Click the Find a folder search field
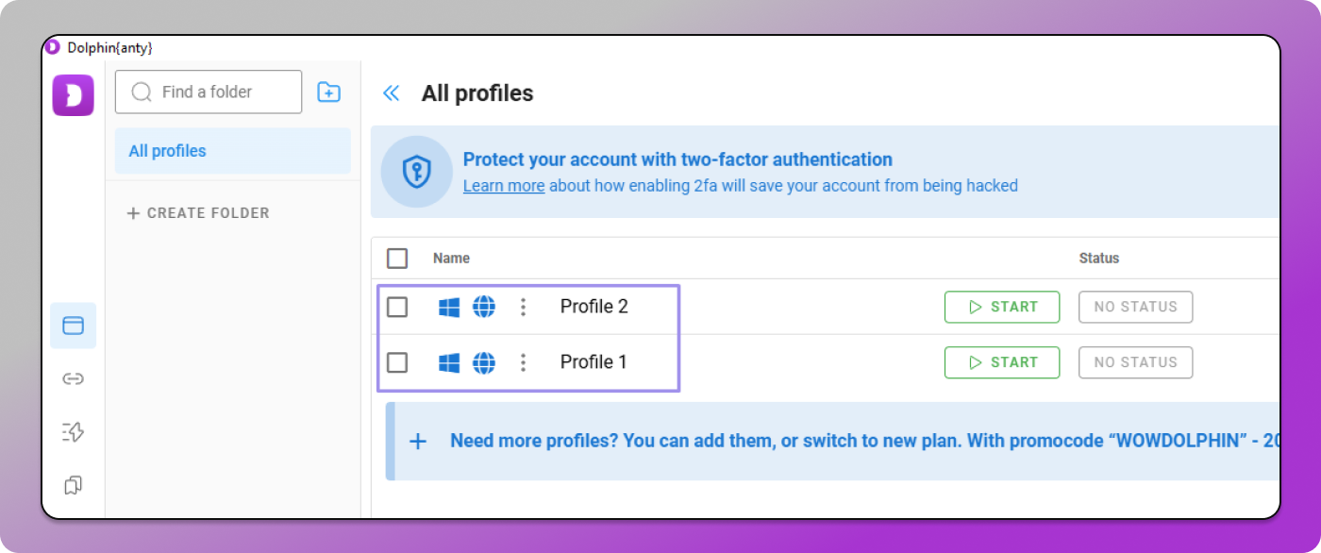 [217, 92]
